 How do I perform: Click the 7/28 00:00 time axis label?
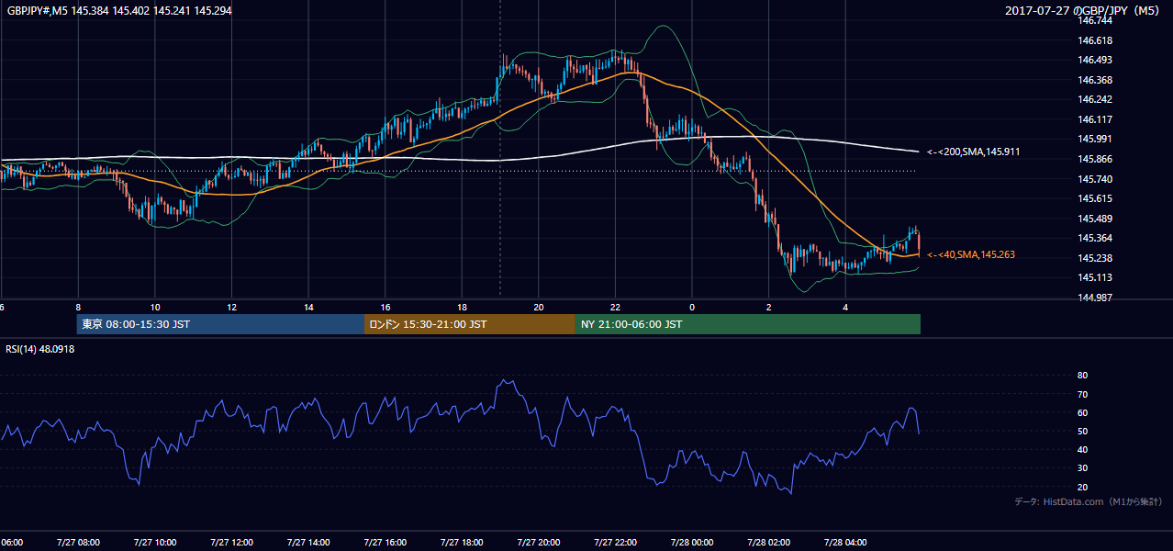tap(691, 542)
